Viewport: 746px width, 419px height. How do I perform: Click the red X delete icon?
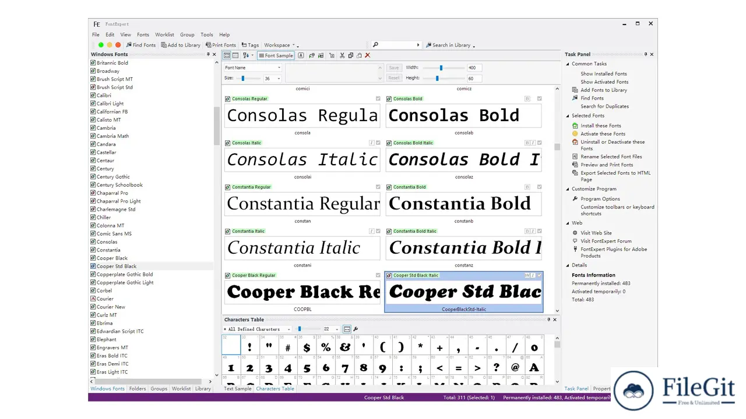[x=367, y=56]
